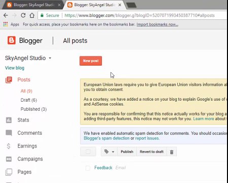Click the Blogger logo icon
The image size is (228, 183).
12,40
